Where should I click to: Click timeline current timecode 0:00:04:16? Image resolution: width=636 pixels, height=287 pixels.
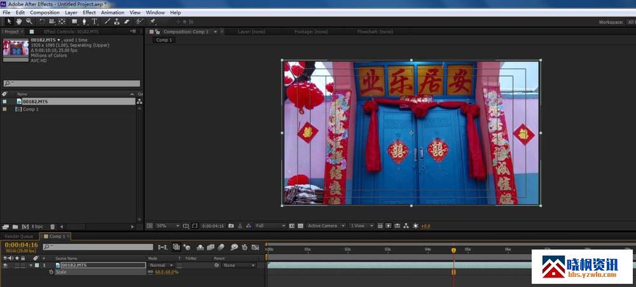tap(21, 245)
